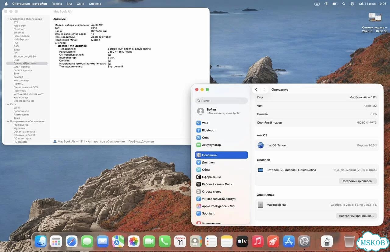Viewport: 390px width, 252px height.
Task: Select Thunderbolt/USB4 in the System Information tree
Action: pyautogui.click(x=25, y=57)
